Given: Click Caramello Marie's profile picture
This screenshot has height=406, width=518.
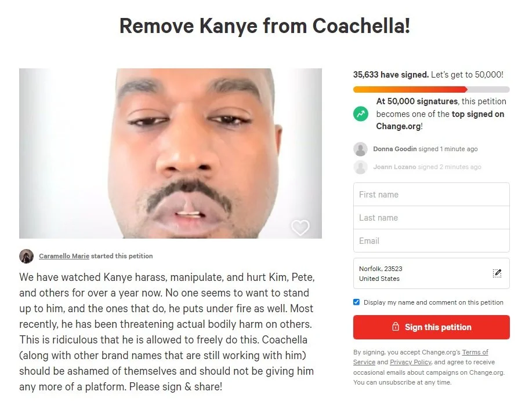Looking at the screenshot, I should point(27,256).
